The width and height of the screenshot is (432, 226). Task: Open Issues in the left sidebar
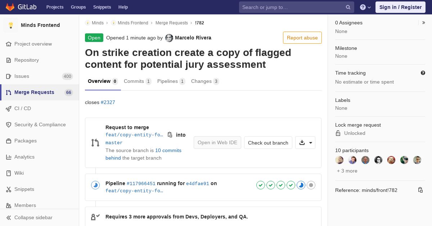click(22, 76)
